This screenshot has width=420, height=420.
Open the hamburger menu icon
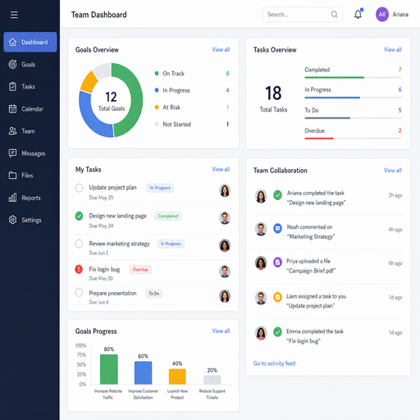click(14, 15)
